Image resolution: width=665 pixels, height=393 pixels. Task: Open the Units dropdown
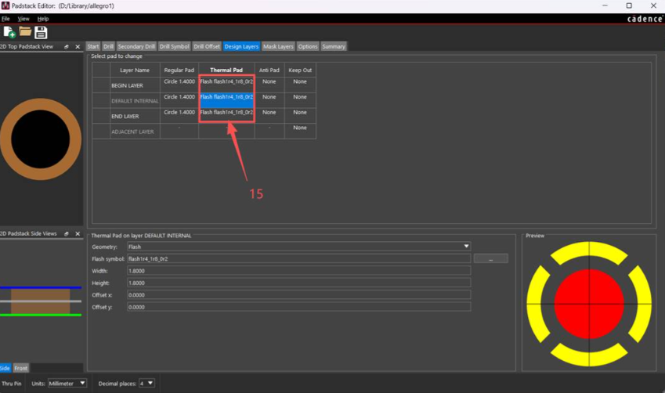[x=67, y=384]
